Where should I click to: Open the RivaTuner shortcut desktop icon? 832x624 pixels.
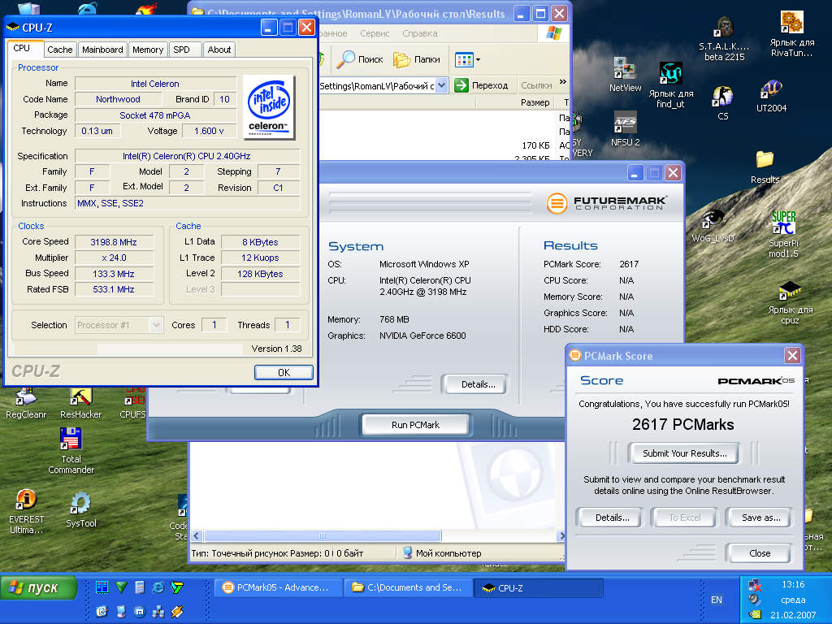point(791,34)
